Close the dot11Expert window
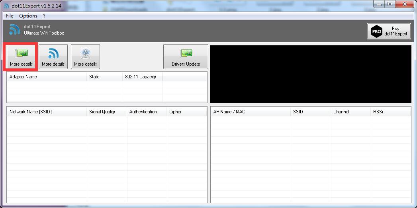 click(405, 4)
